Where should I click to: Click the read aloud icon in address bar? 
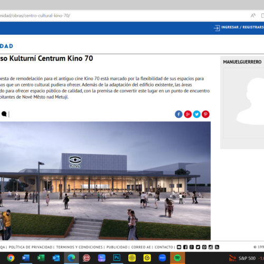point(253,16)
